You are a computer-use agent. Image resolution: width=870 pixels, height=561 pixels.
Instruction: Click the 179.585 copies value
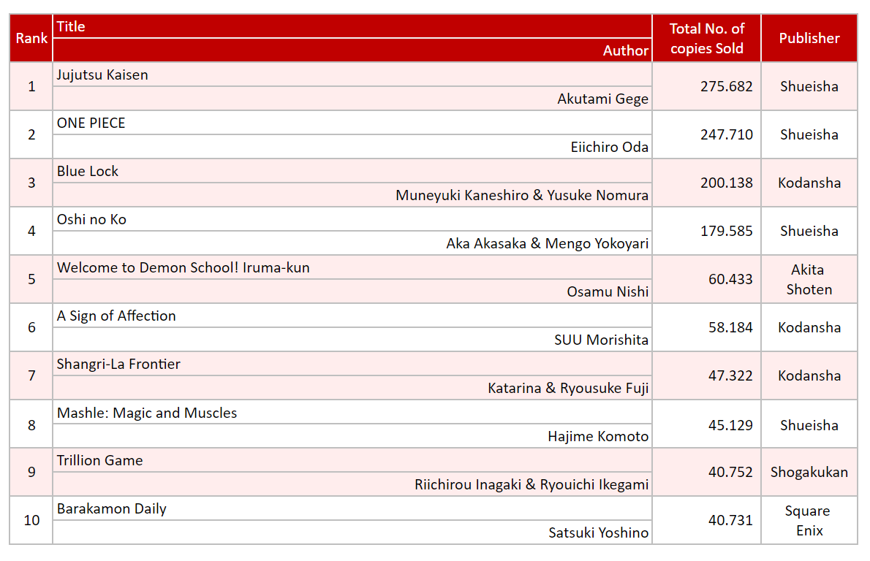726,231
